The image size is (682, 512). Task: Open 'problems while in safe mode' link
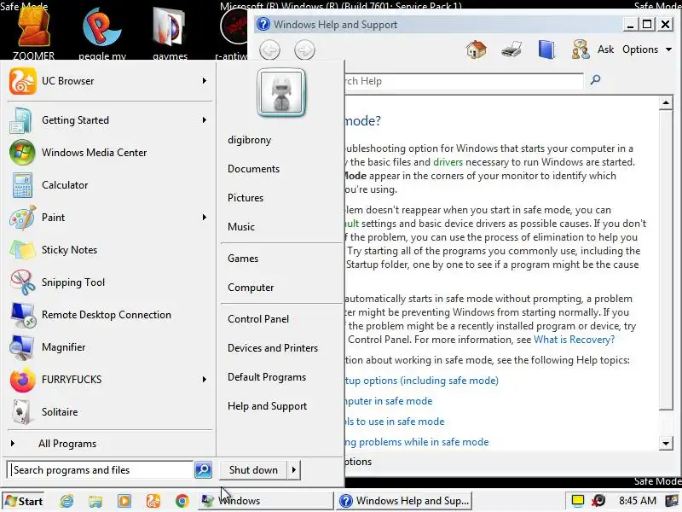(417, 442)
